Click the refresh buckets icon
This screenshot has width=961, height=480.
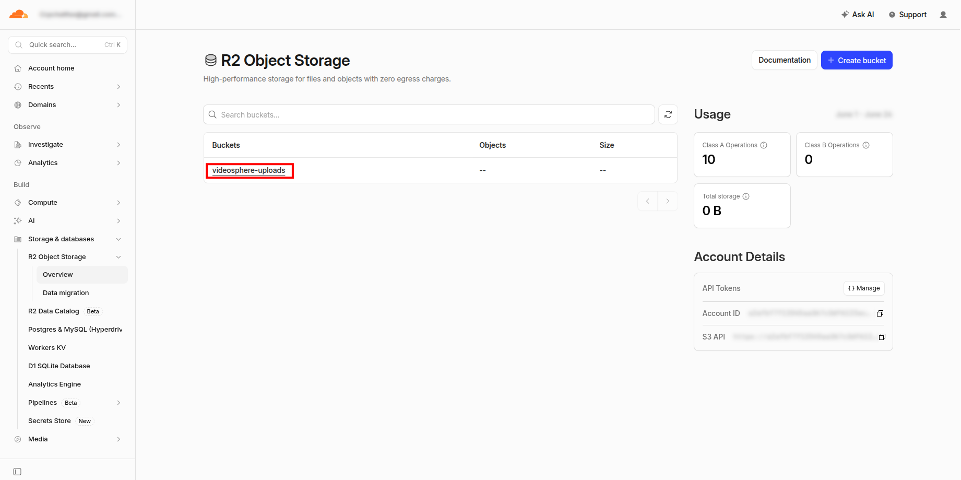[668, 114]
